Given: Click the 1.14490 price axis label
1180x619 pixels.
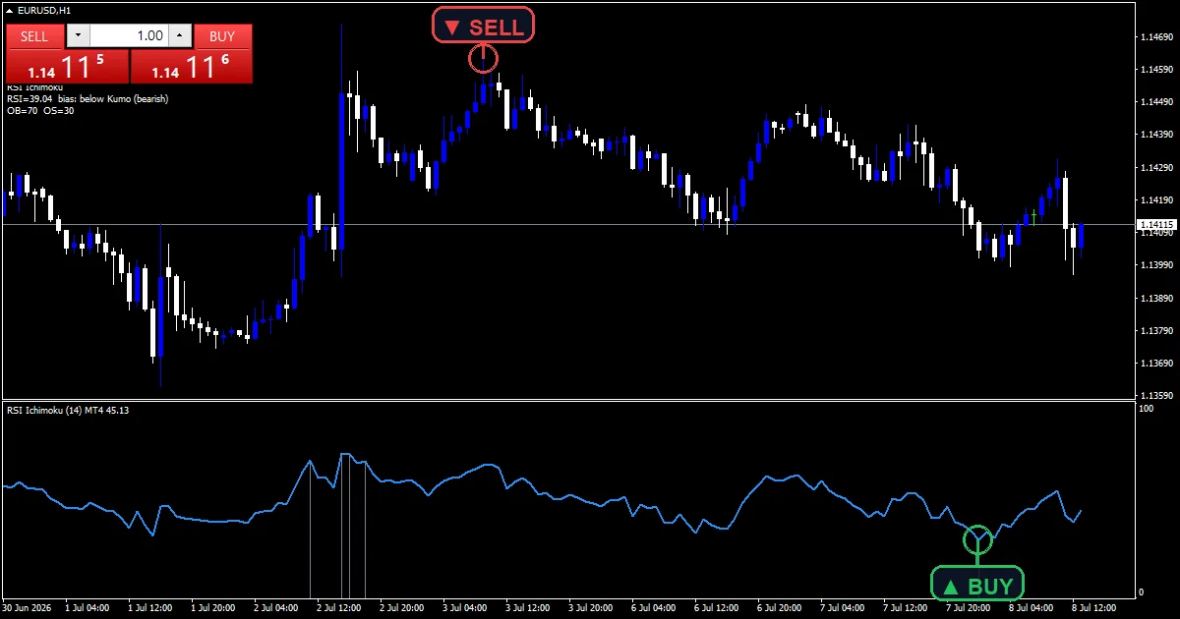Looking at the screenshot, I should [1156, 102].
